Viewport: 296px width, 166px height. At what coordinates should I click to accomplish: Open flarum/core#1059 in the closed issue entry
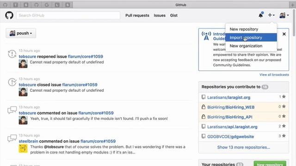coord(80,85)
